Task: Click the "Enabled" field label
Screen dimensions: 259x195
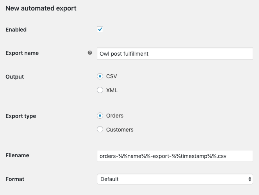Action: click(x=16, y=30)
